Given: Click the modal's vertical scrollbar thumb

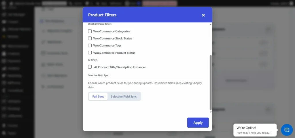Looking at the screenshot, I should 211,83.
